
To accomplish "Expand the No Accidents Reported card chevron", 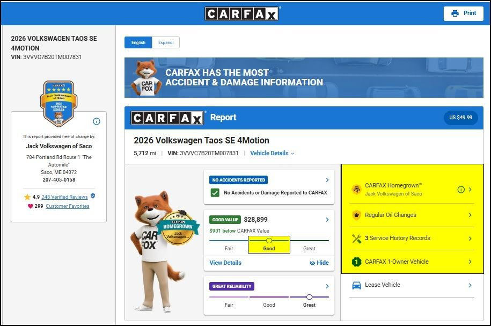I will [x=327, y=180].
